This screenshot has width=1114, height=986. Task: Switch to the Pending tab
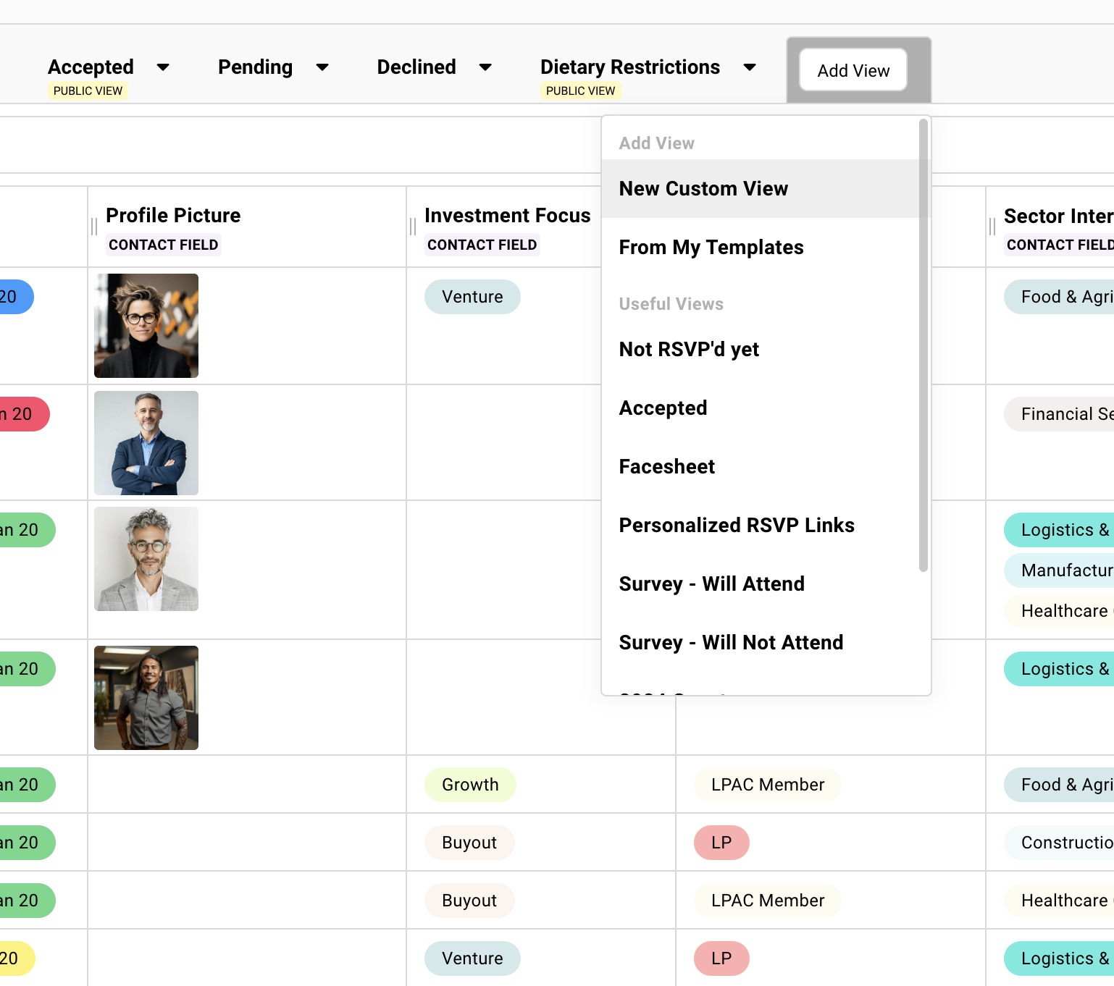pyautogui.click(x=255, y=67)
